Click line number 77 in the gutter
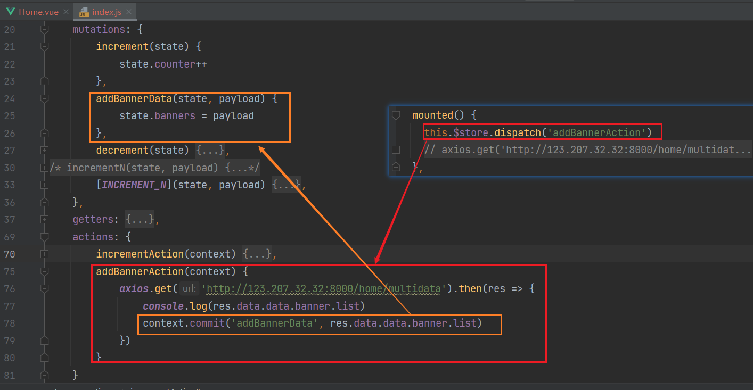 (x=10, y=306)
